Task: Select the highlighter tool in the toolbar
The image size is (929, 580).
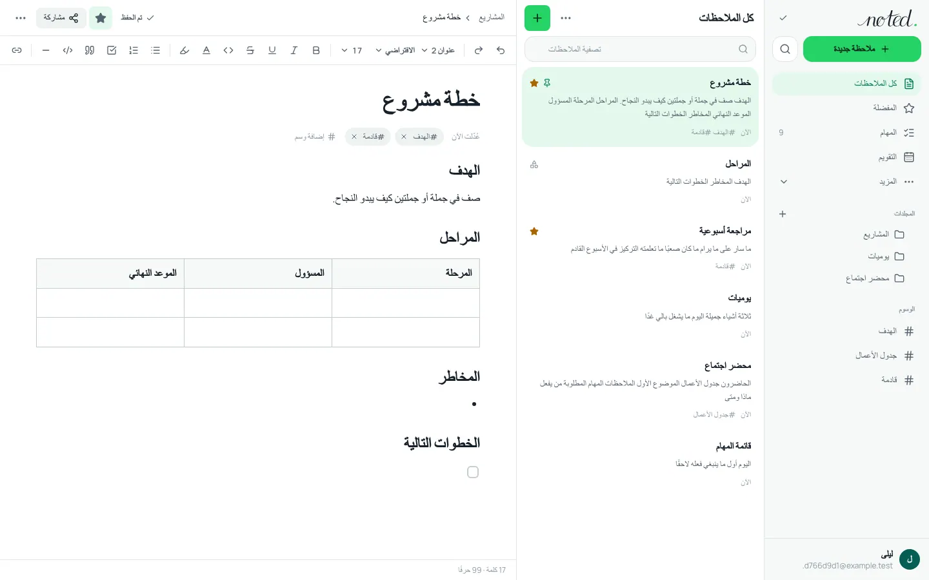Action: click(x=185, y=50)
